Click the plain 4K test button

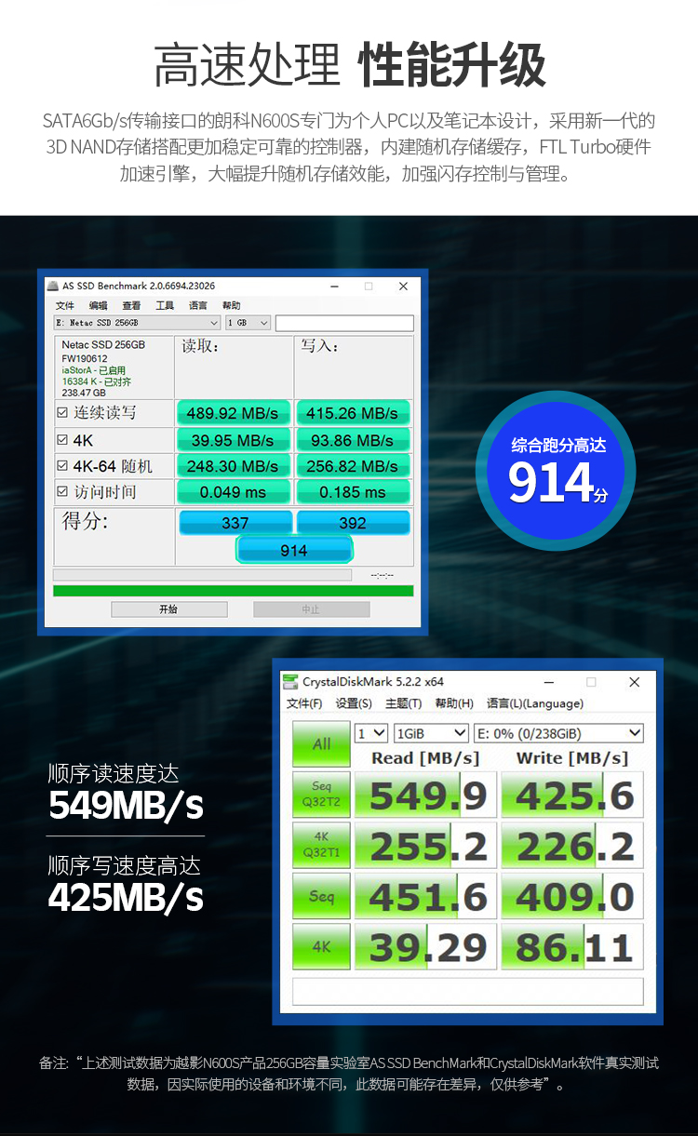pos(321,947)
